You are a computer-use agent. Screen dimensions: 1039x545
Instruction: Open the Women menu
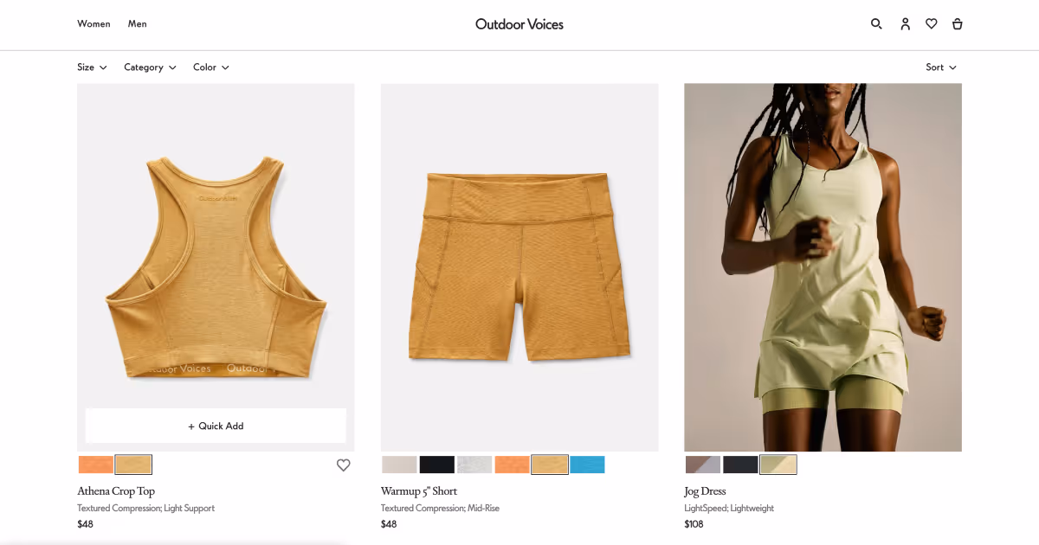94,24
